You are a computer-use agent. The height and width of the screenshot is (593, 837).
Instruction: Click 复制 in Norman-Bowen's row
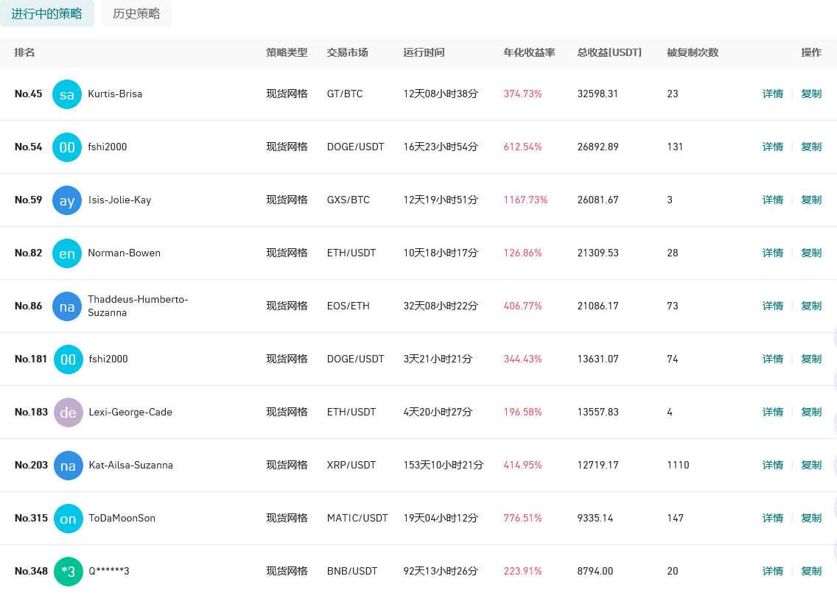coord(811,253)
